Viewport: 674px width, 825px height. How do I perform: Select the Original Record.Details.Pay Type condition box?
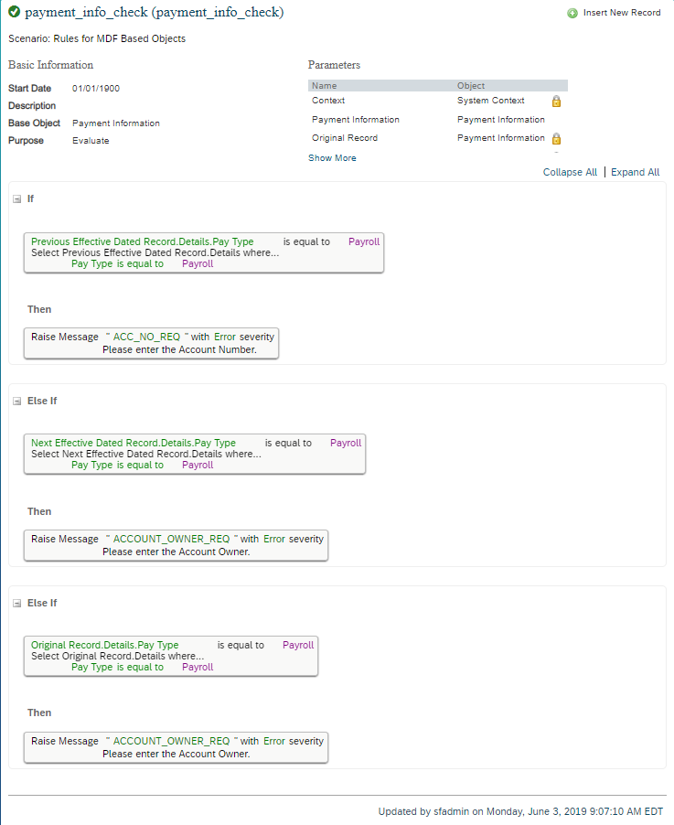171,656
